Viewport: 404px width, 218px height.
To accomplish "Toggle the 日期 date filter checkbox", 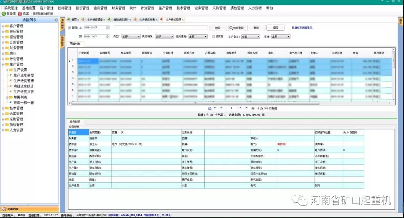I will (69, 28).
